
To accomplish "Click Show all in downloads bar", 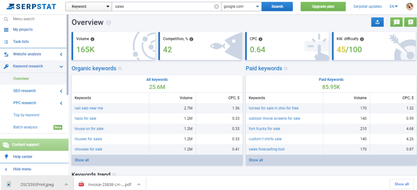I will click(402, 184).
